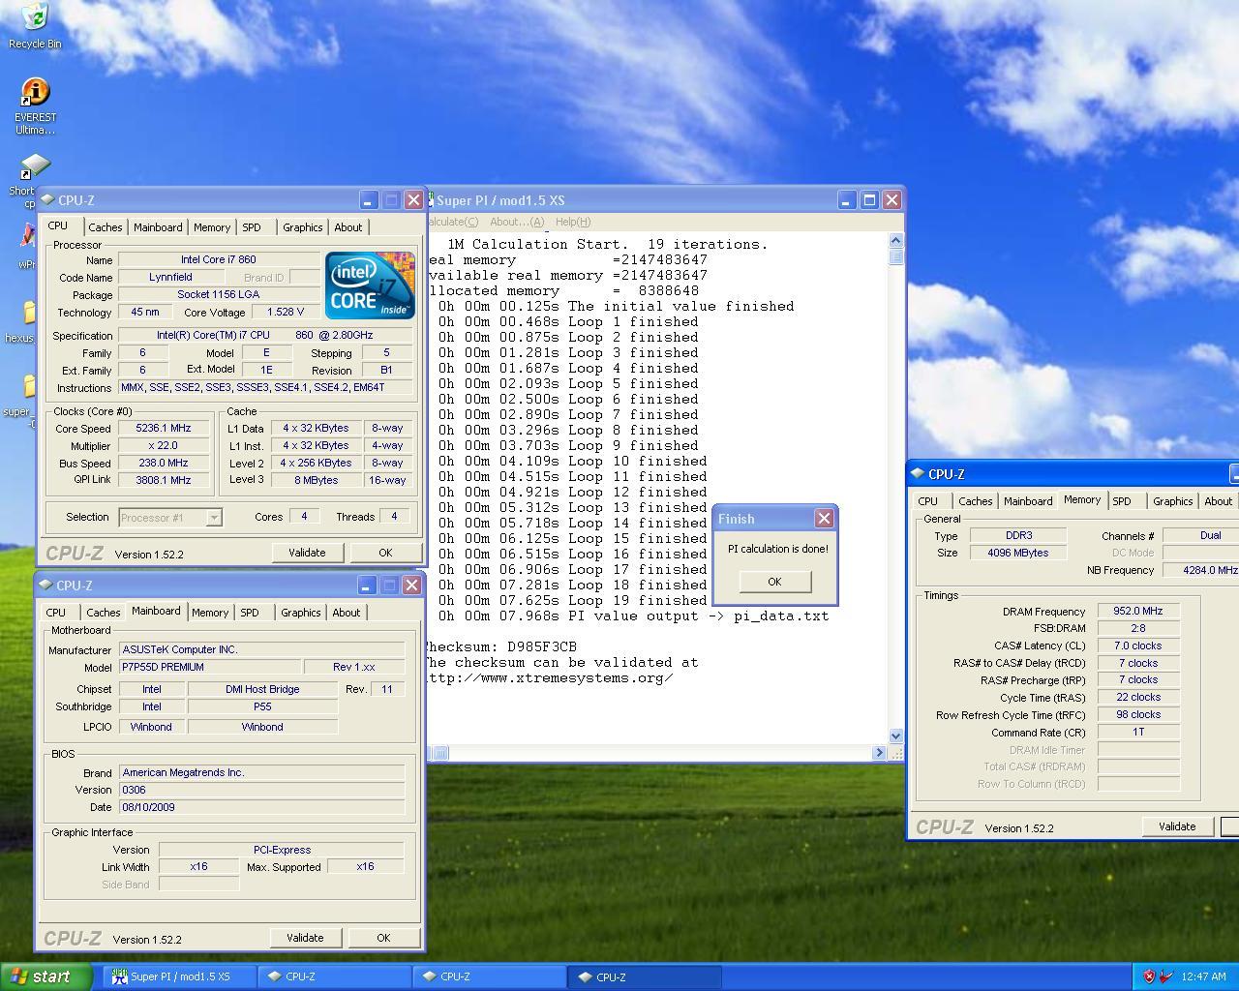
Task: Switch to Mainboard tab in top CPU-Z window
Action: (158, 227)
